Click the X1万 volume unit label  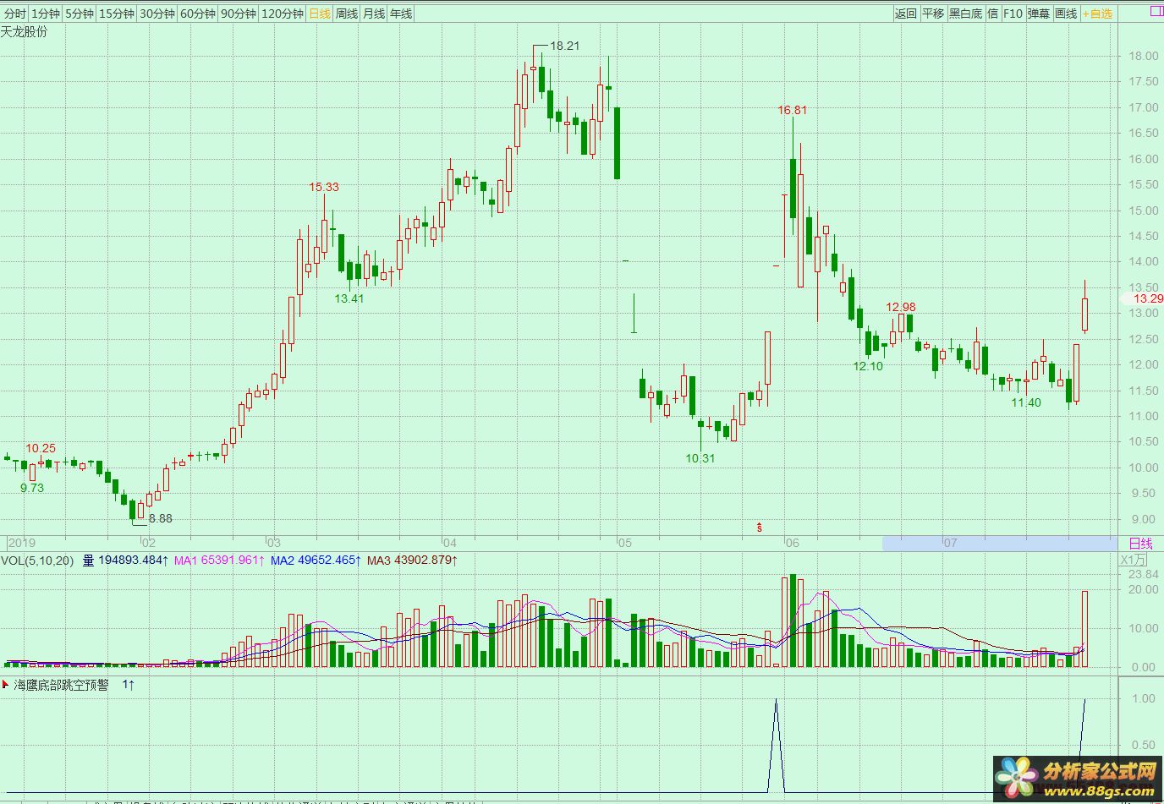click(x=1134, y=560)
